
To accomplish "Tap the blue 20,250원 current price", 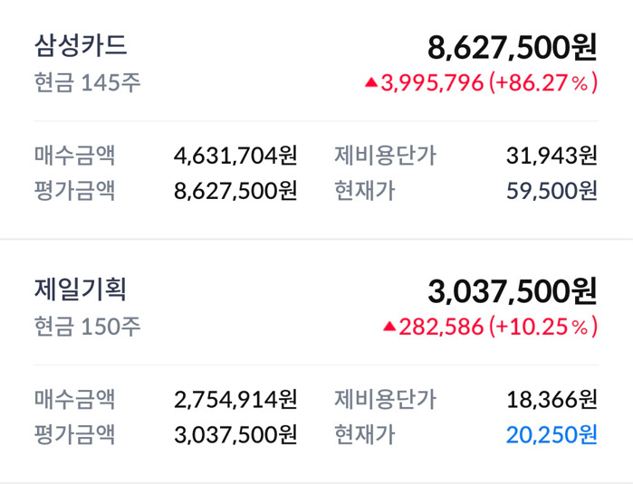I will coord(552,434).
